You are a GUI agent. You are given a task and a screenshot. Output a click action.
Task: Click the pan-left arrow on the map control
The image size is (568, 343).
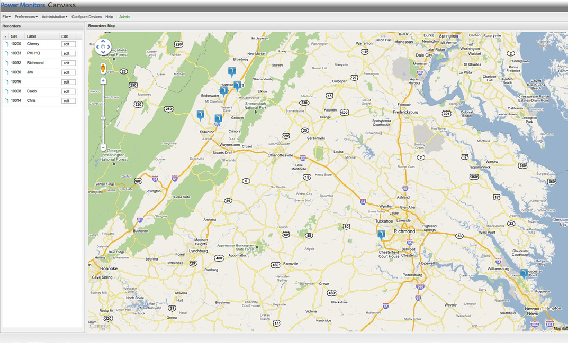tap(97, 47)
